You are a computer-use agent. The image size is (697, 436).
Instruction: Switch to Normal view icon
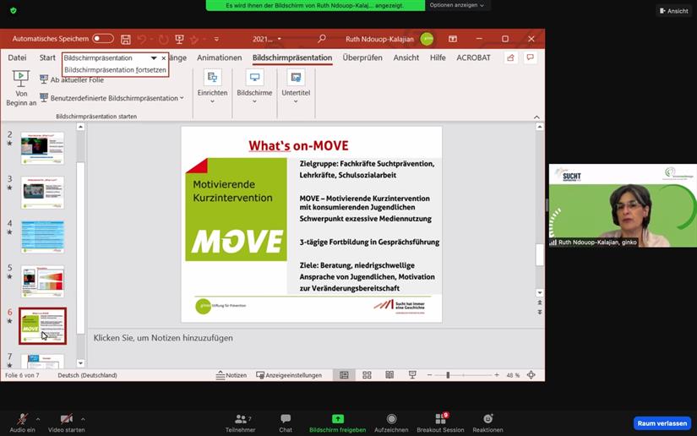344,375
